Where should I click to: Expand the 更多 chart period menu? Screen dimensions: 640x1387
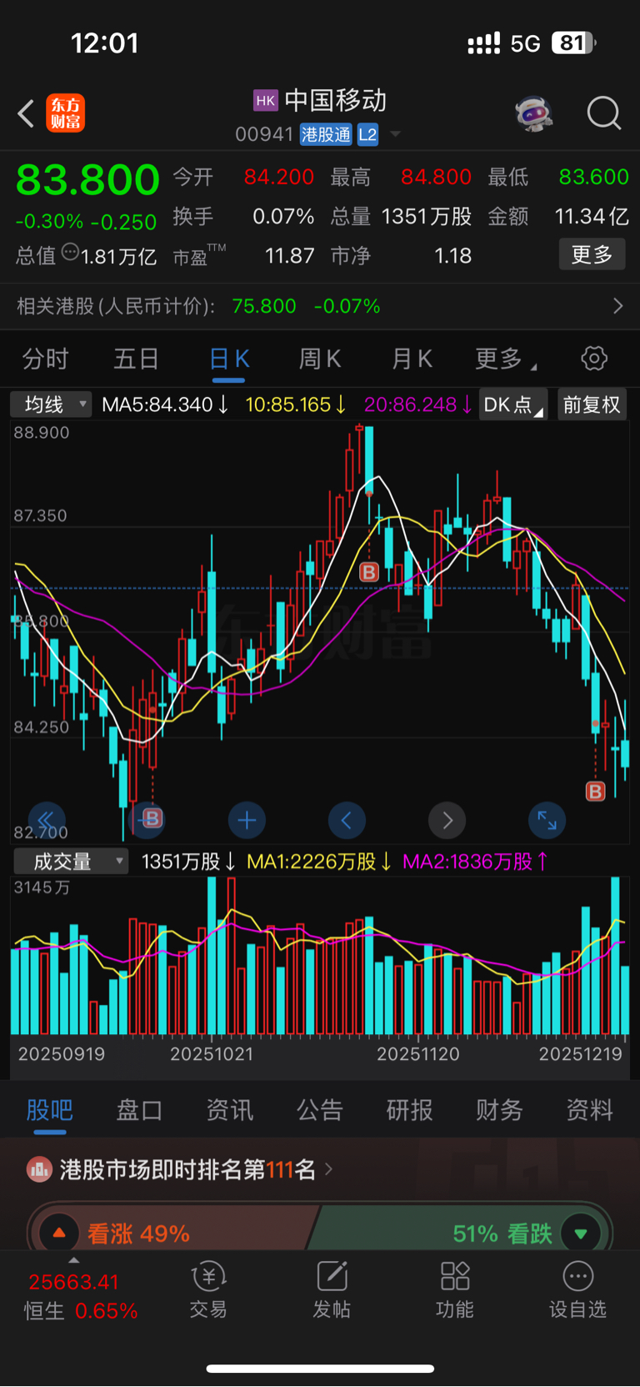(x=505, y=359)
